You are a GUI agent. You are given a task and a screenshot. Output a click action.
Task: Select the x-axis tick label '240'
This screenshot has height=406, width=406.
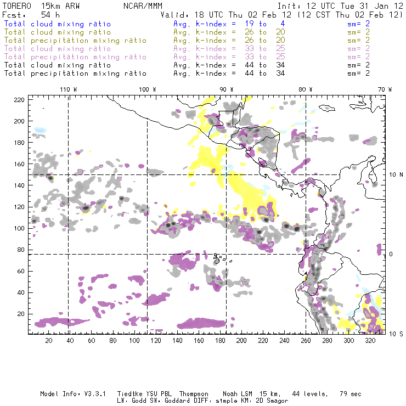(284, 341)
